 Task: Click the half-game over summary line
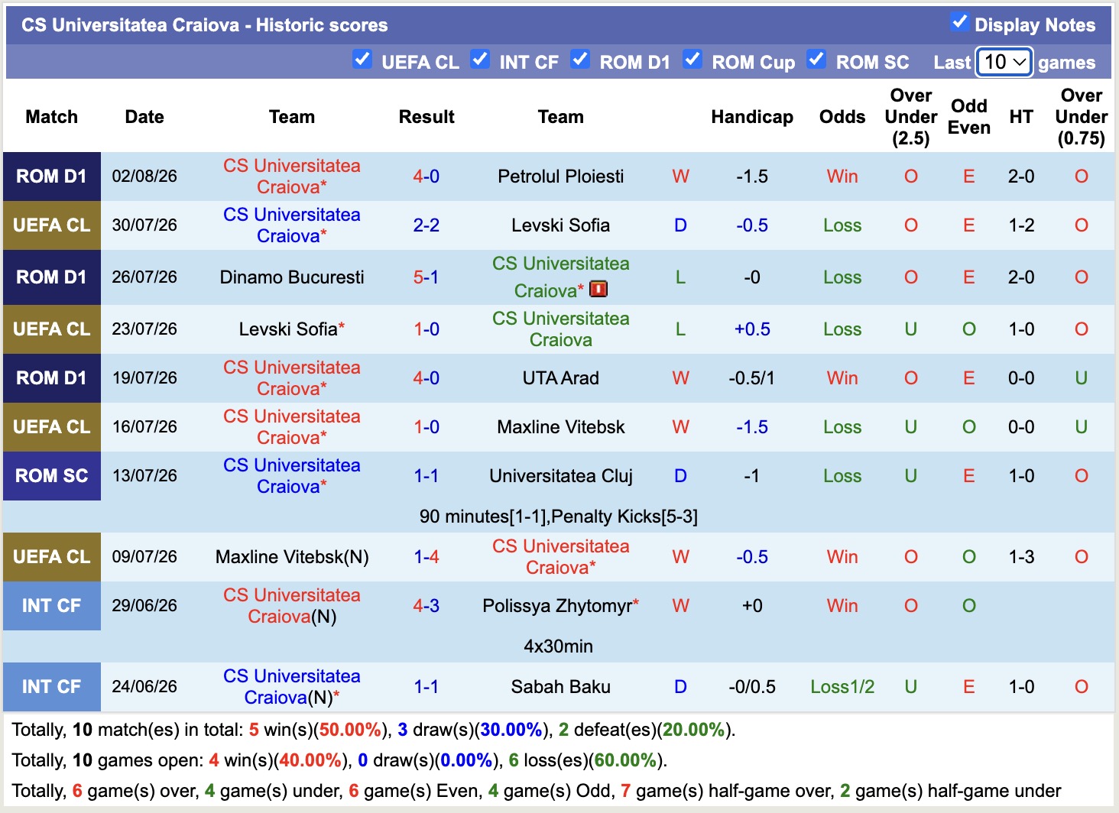(536, 791)
